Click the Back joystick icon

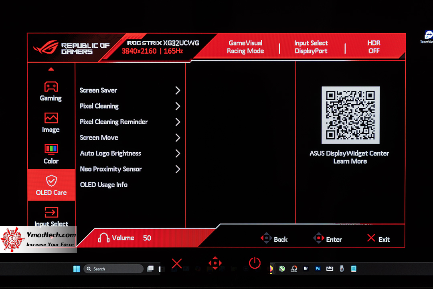tap(266, 238)
